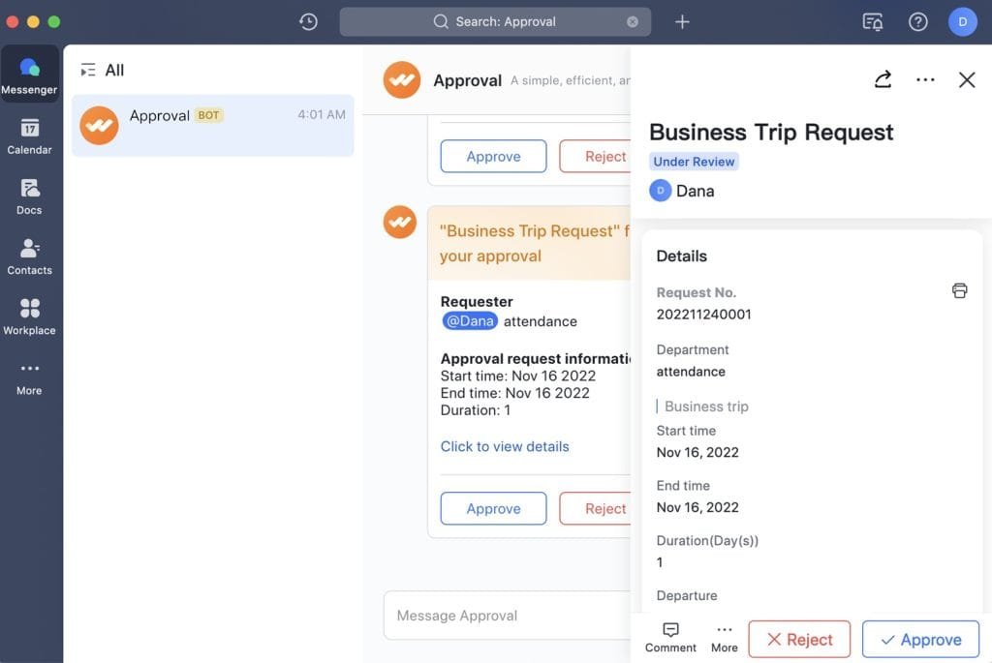Expand More in the left sidebar
992x663 pixels.
pos(29,376)
